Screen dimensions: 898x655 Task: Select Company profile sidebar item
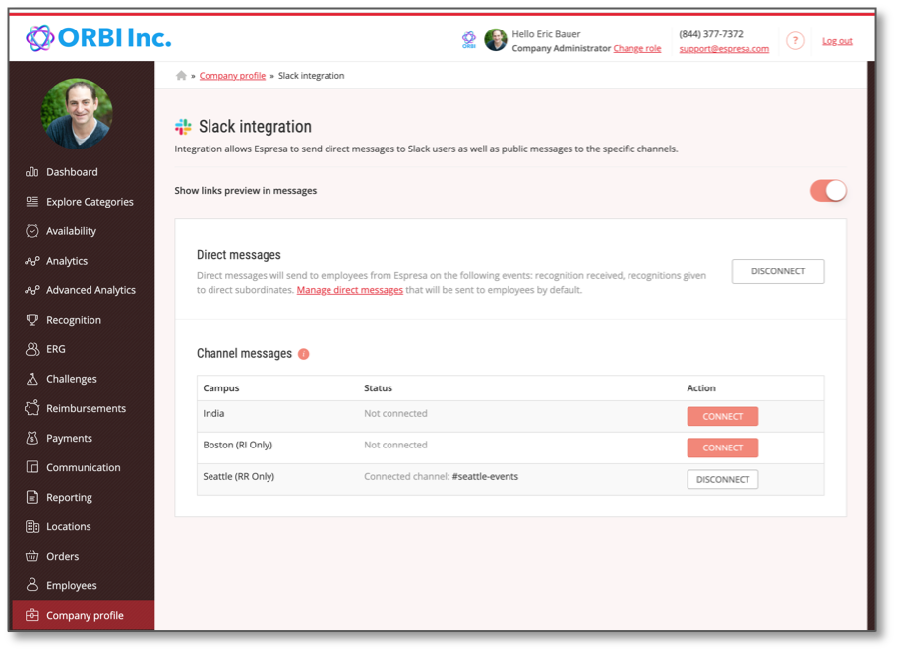coord(83,616)
